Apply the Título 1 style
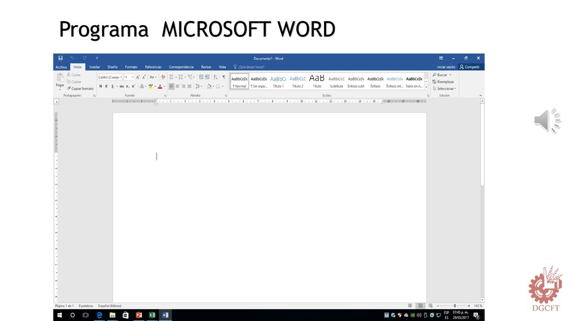The image size is (571, 321). pos(278,81)
